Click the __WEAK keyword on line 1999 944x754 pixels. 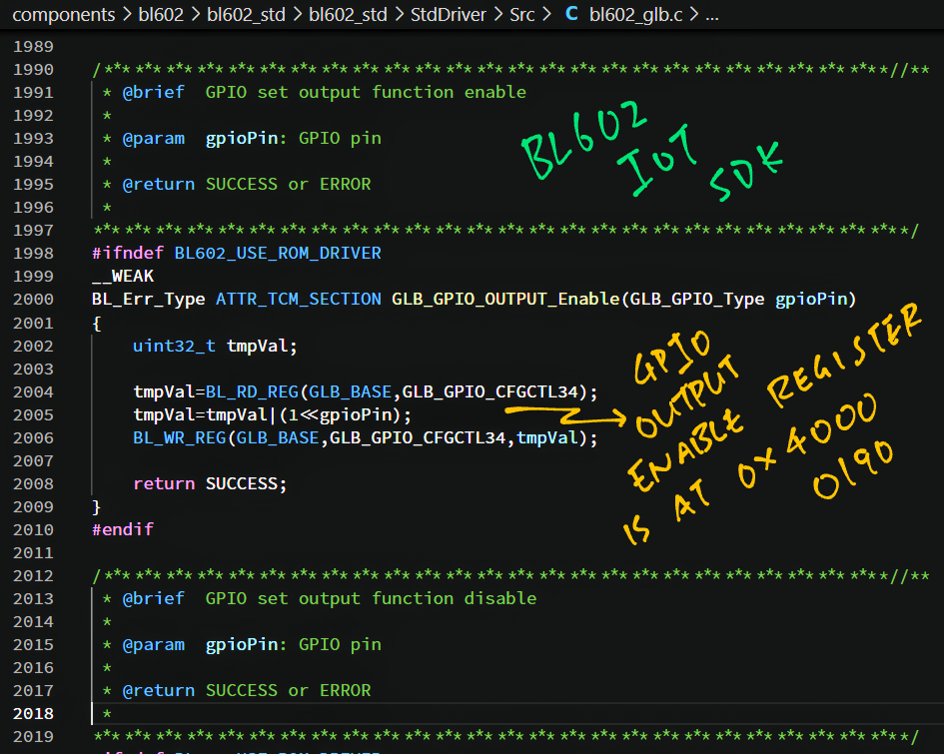pos(122,277)
